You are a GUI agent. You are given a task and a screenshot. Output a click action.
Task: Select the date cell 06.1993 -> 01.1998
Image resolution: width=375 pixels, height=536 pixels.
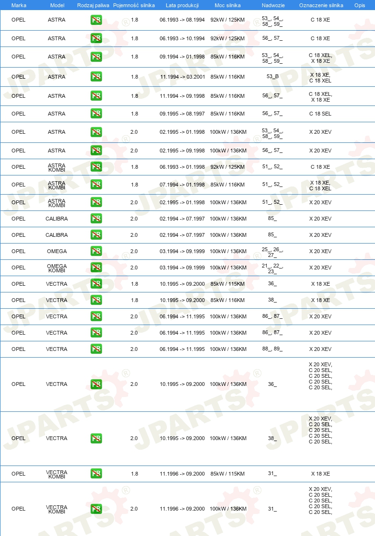click(x=182, y=167)
